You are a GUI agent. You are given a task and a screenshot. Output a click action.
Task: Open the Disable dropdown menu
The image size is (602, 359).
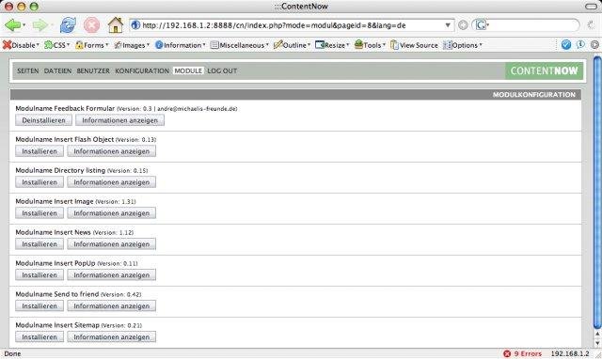pyautogui.click(x=21, y=45)
